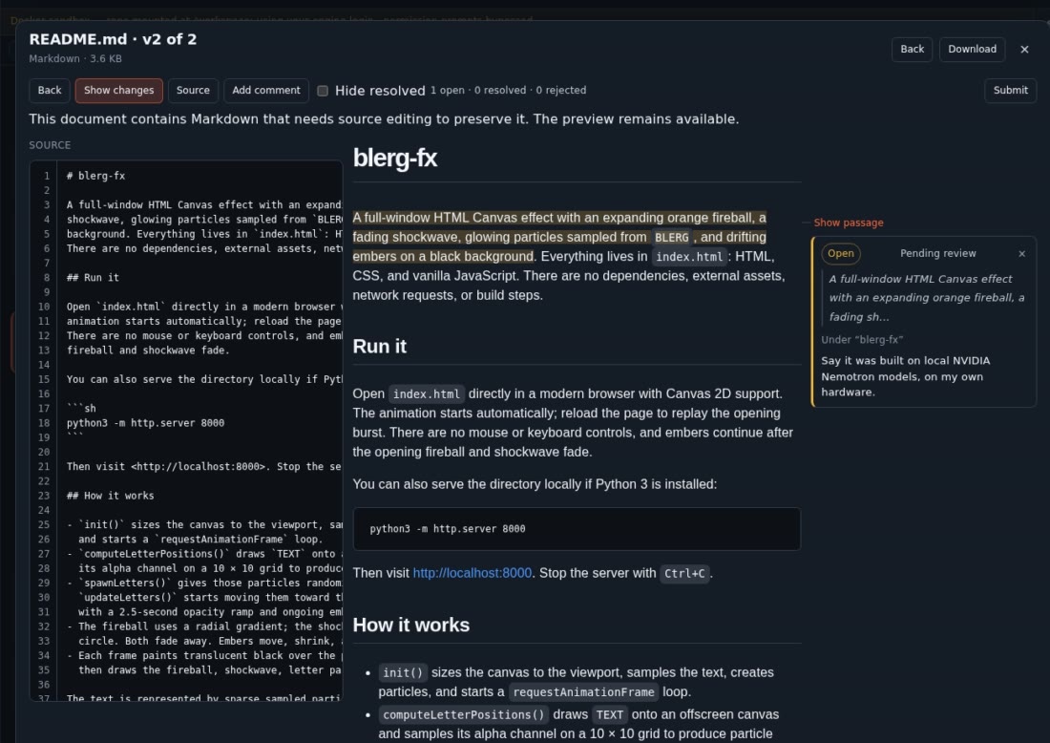
Task: Click the toolbar Back button left of Show changes
Action: click(49, 91)
